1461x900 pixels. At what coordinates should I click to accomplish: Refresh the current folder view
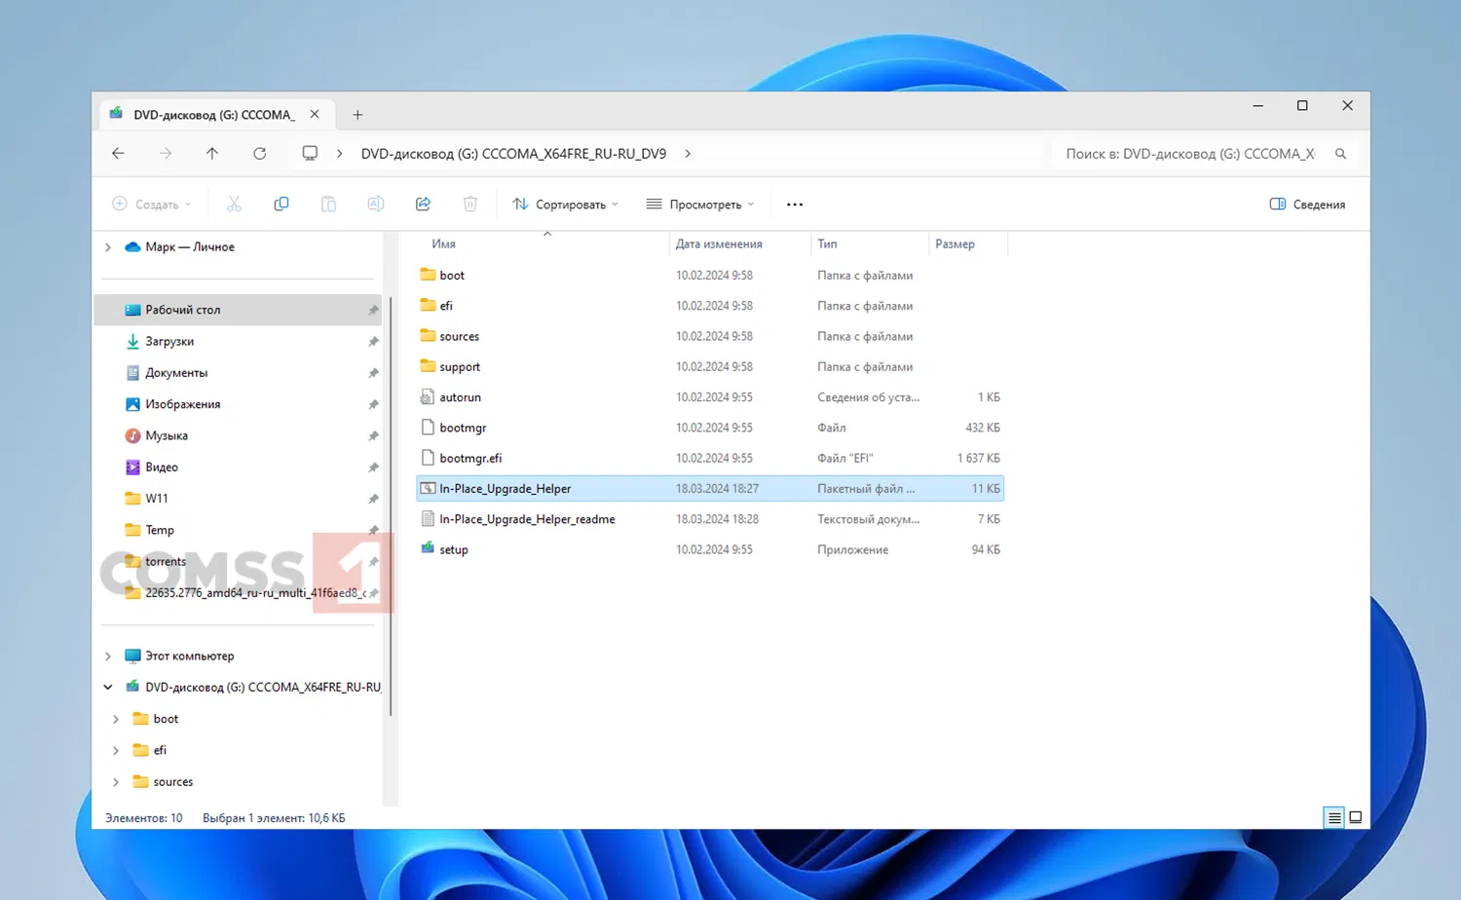tap(260, 154)
